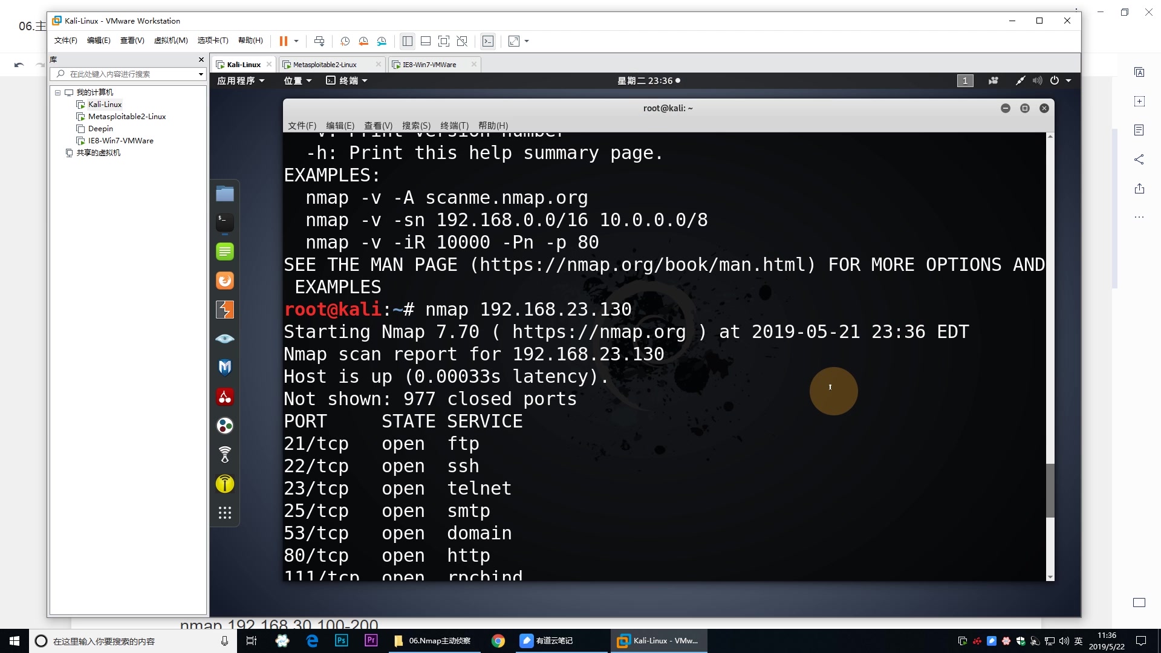
Task: Select the Kali-Linux VM tree item
Action: [105, 103]
